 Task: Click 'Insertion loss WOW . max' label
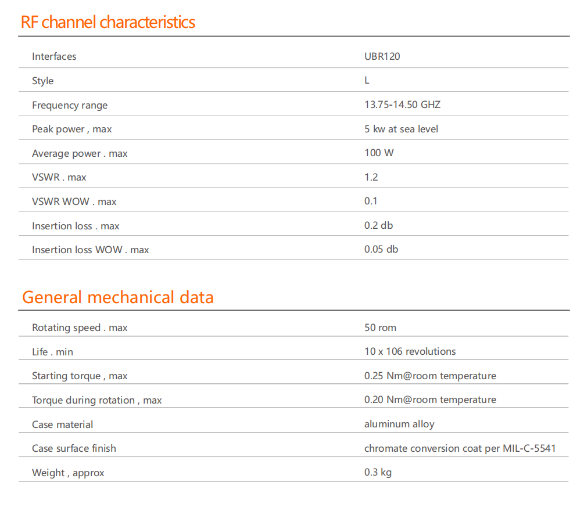91,250
